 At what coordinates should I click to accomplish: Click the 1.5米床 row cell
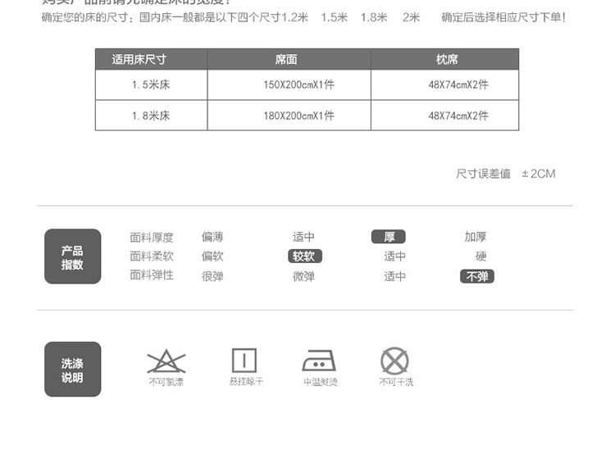point(150,85)
